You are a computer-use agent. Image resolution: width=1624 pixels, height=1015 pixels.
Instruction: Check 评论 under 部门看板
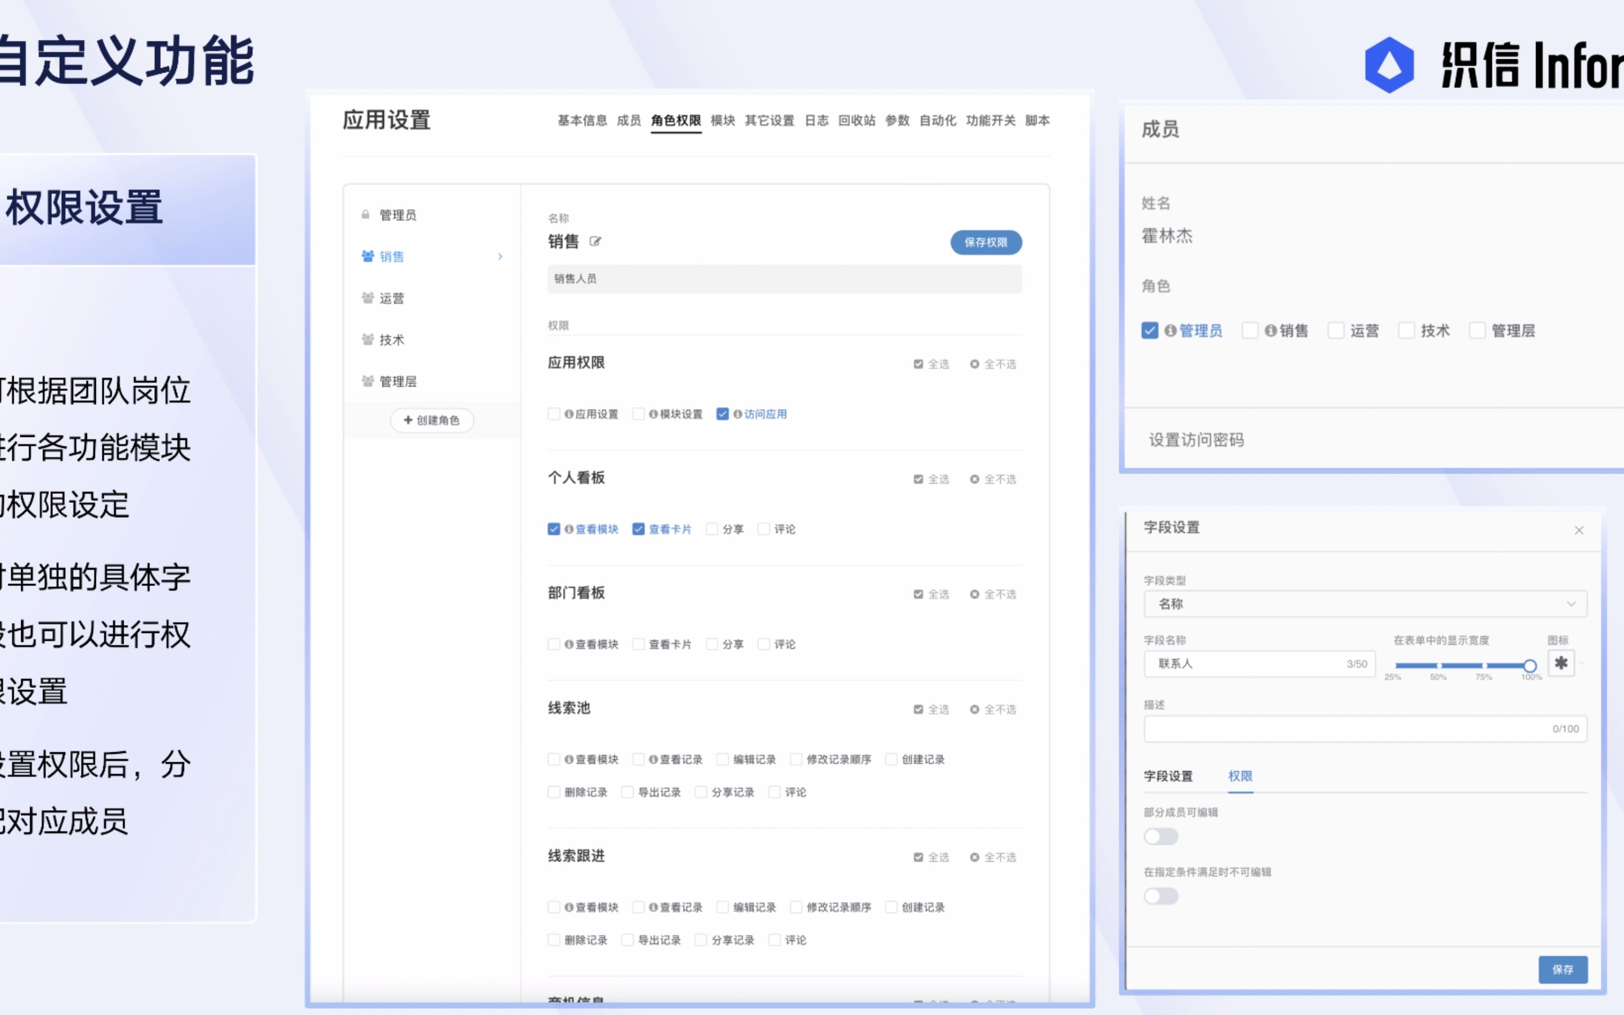click(764, 644)
